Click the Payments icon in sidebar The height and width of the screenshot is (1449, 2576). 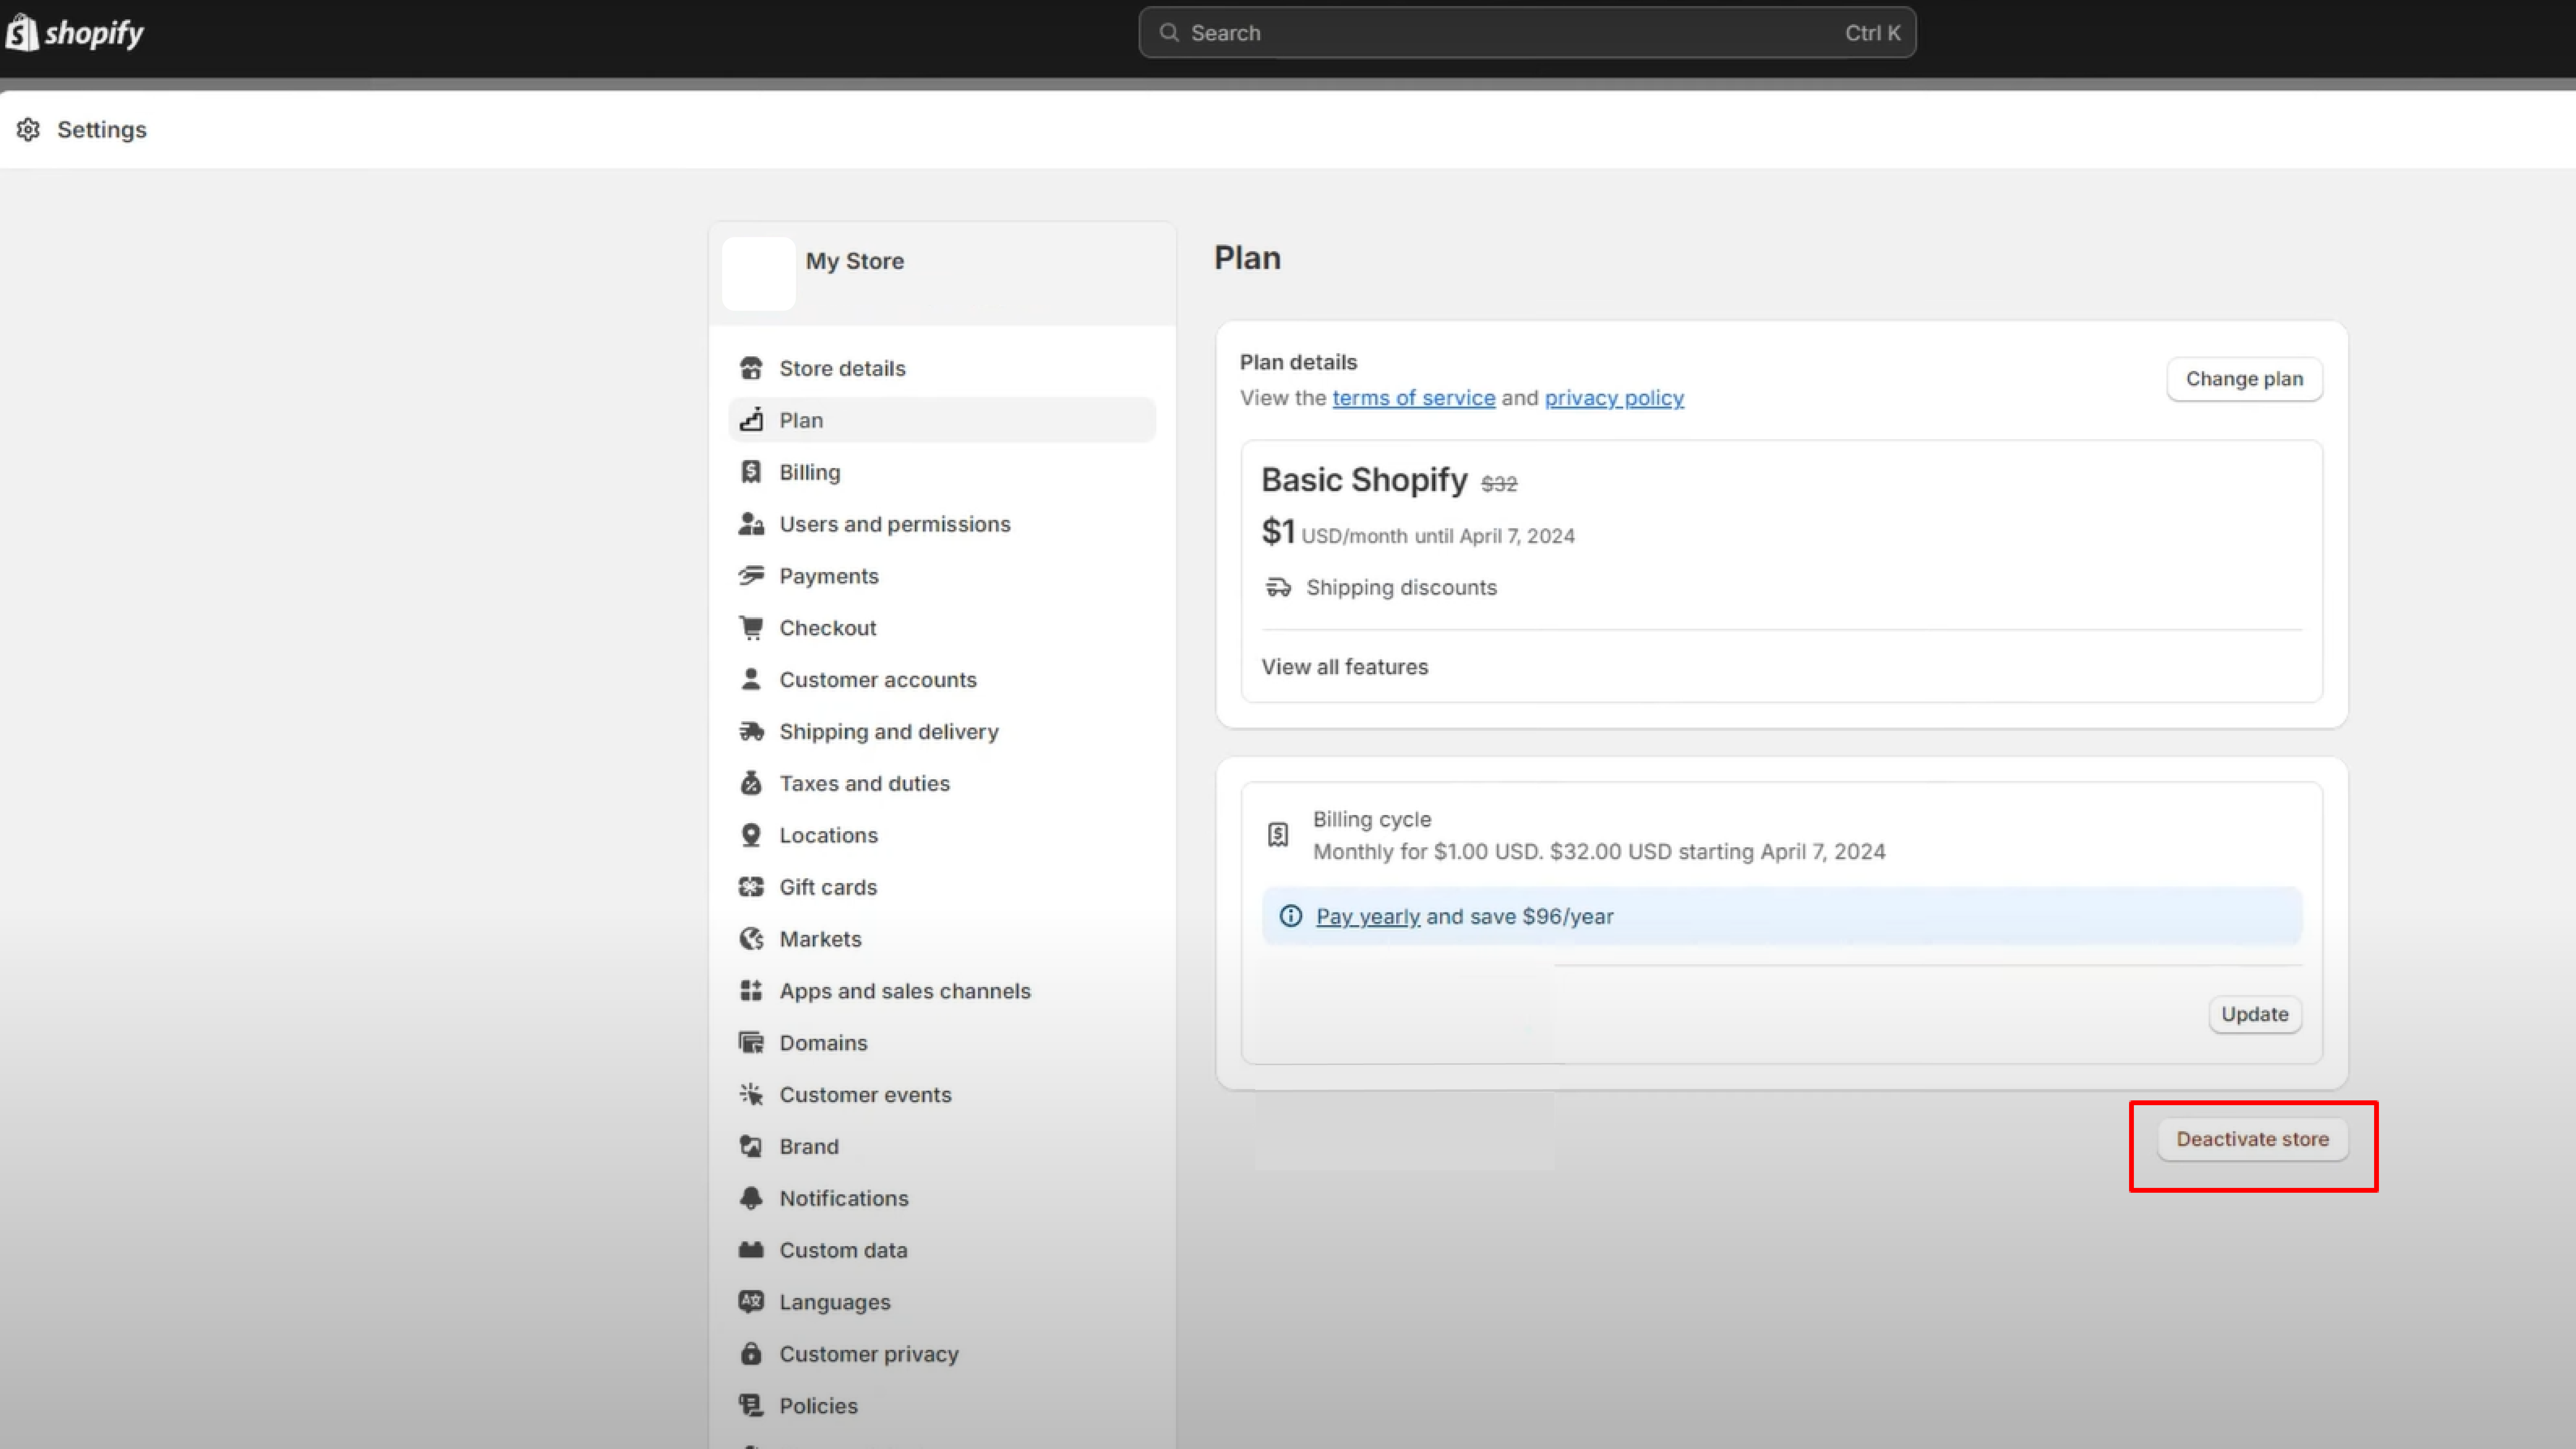(x=752, y=575)
